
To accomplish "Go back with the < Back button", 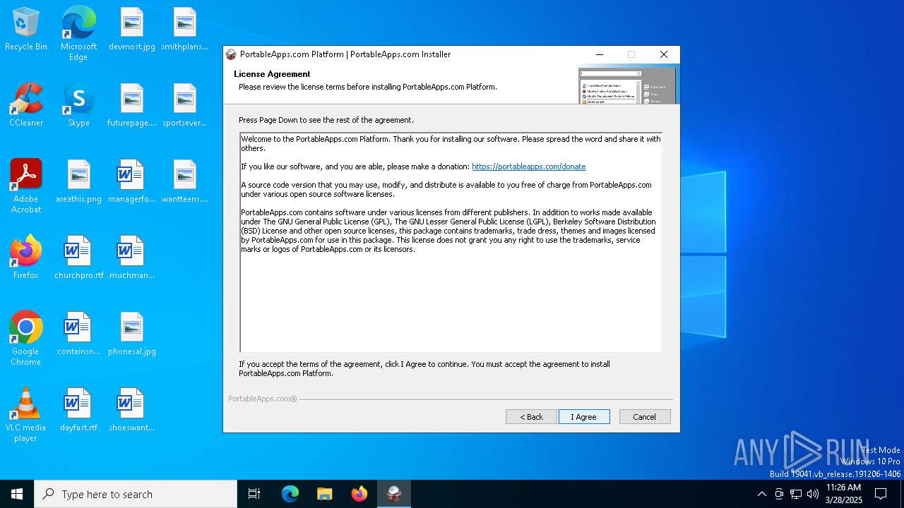I will pyautogui.click(x=531, y=417).
